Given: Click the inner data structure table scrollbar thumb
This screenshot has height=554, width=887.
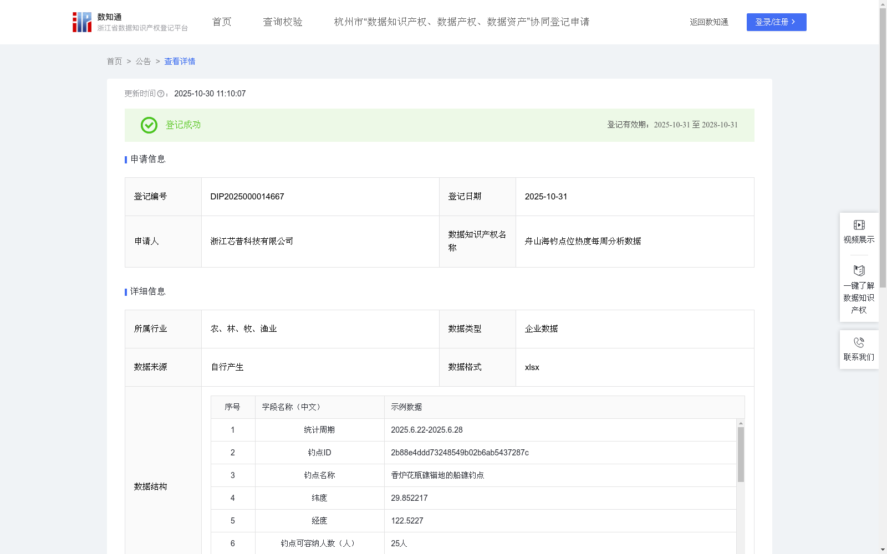Looking at the screenshot, I should coord(741,454).
